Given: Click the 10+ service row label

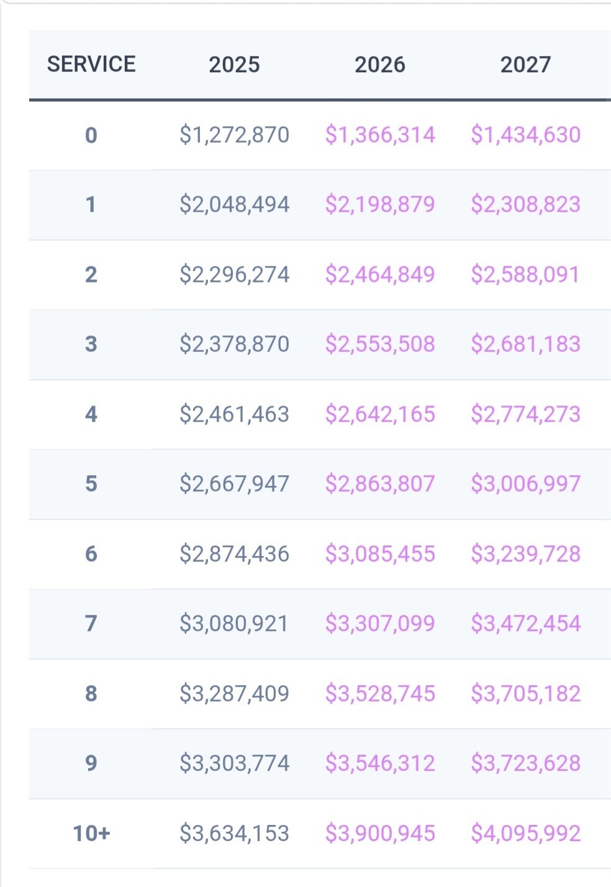Looking at the screenshot, I should tap(91, 834).
